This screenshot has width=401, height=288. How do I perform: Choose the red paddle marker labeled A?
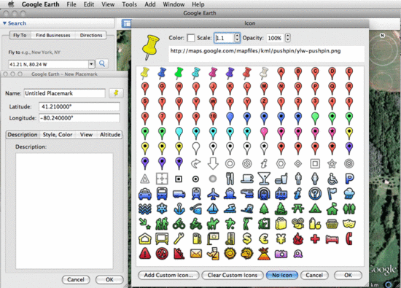coord(281,74)
